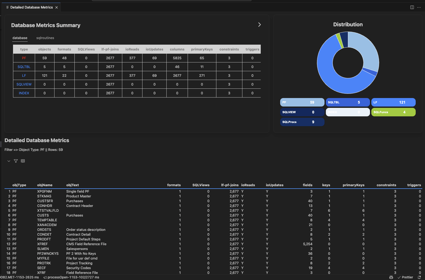Close the Detailed Database Metrics tab

(57, 7)
